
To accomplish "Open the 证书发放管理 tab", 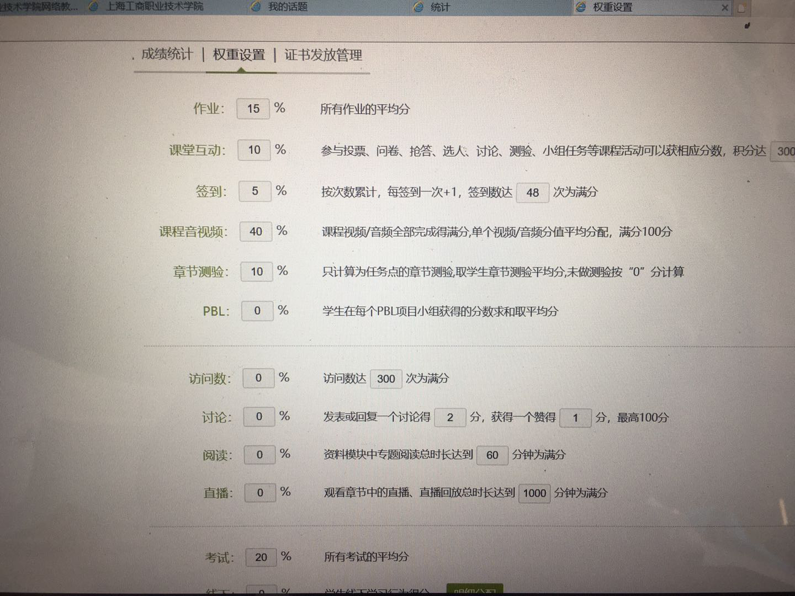I will 324,55.
